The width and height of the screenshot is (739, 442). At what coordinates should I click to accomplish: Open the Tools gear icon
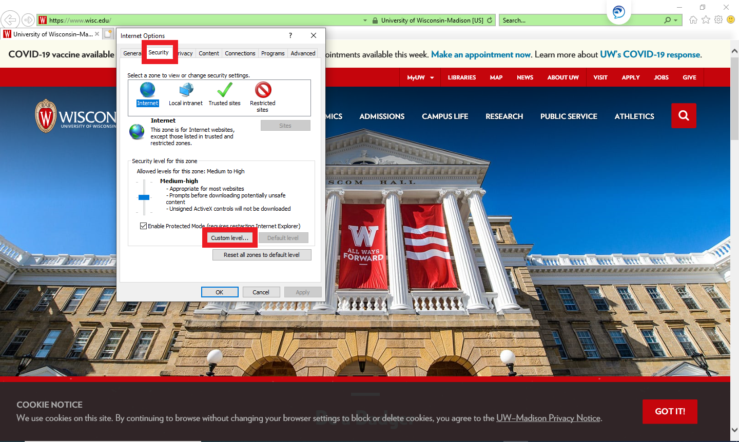(718, 20)
